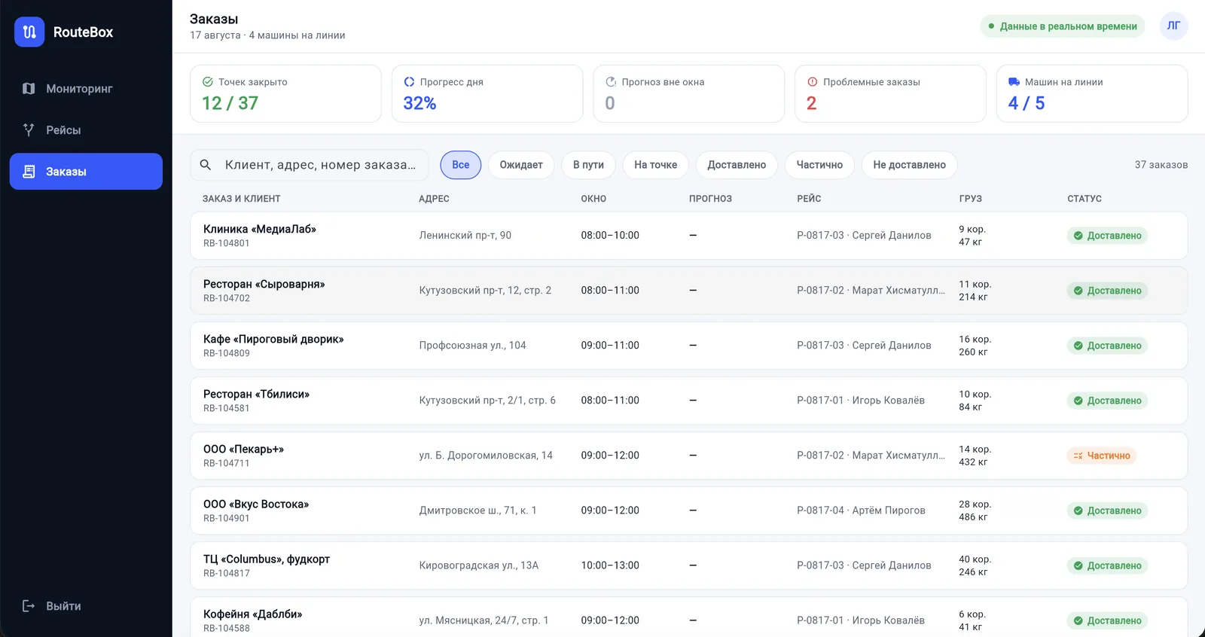Image resolution: width=1205 pixels, height=637 pixels.
Task: Click the search magnifier icon
Action: tap(206, 165)
